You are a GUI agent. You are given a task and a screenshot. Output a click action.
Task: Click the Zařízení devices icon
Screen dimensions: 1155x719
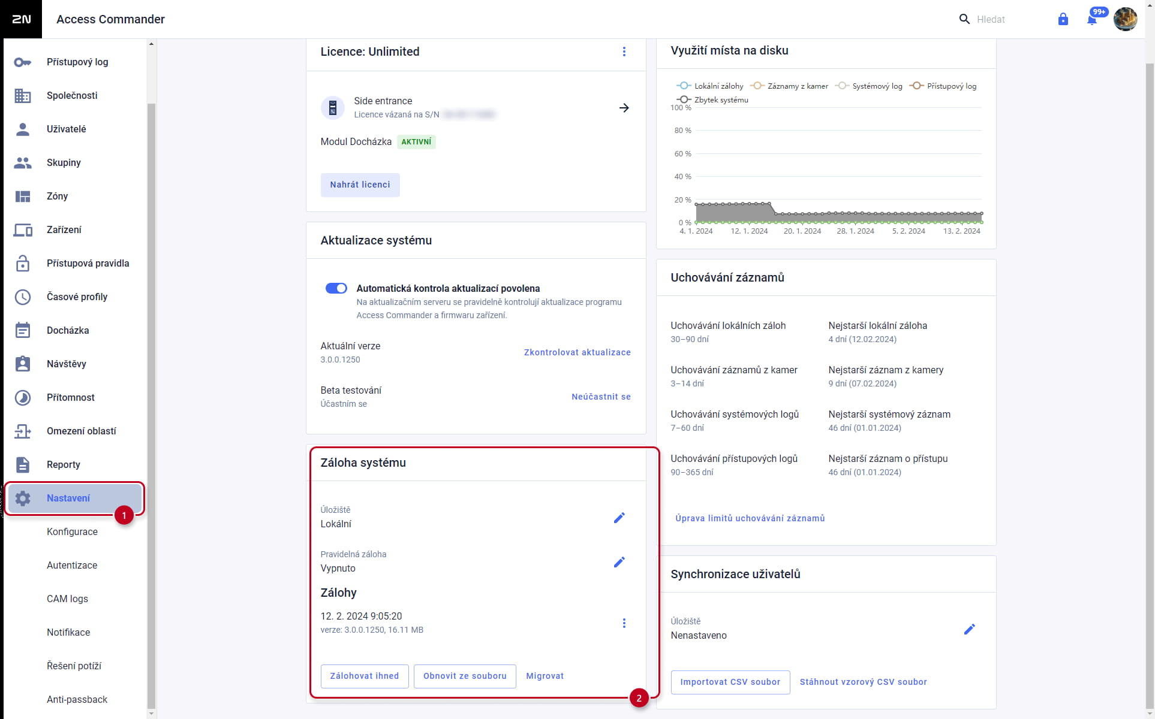pos(23,230)
